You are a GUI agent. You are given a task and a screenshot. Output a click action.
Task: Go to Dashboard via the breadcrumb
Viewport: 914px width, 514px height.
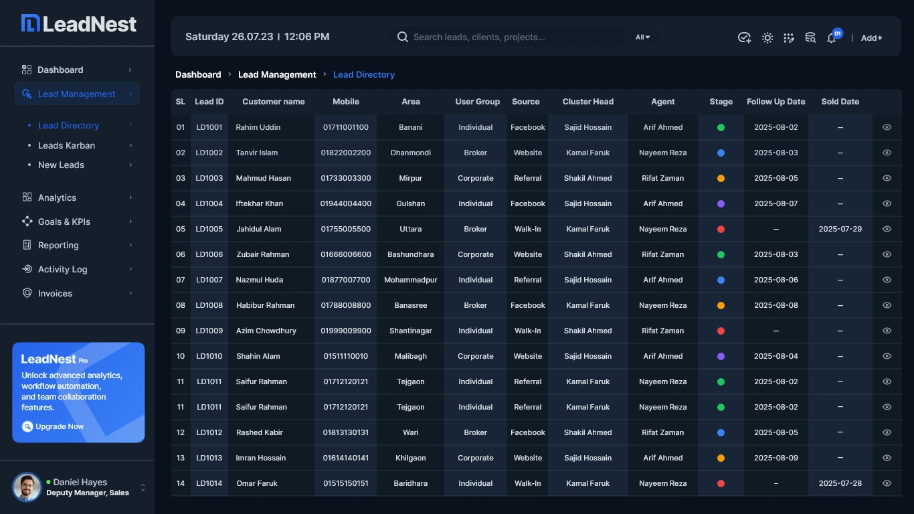point(198,74)
